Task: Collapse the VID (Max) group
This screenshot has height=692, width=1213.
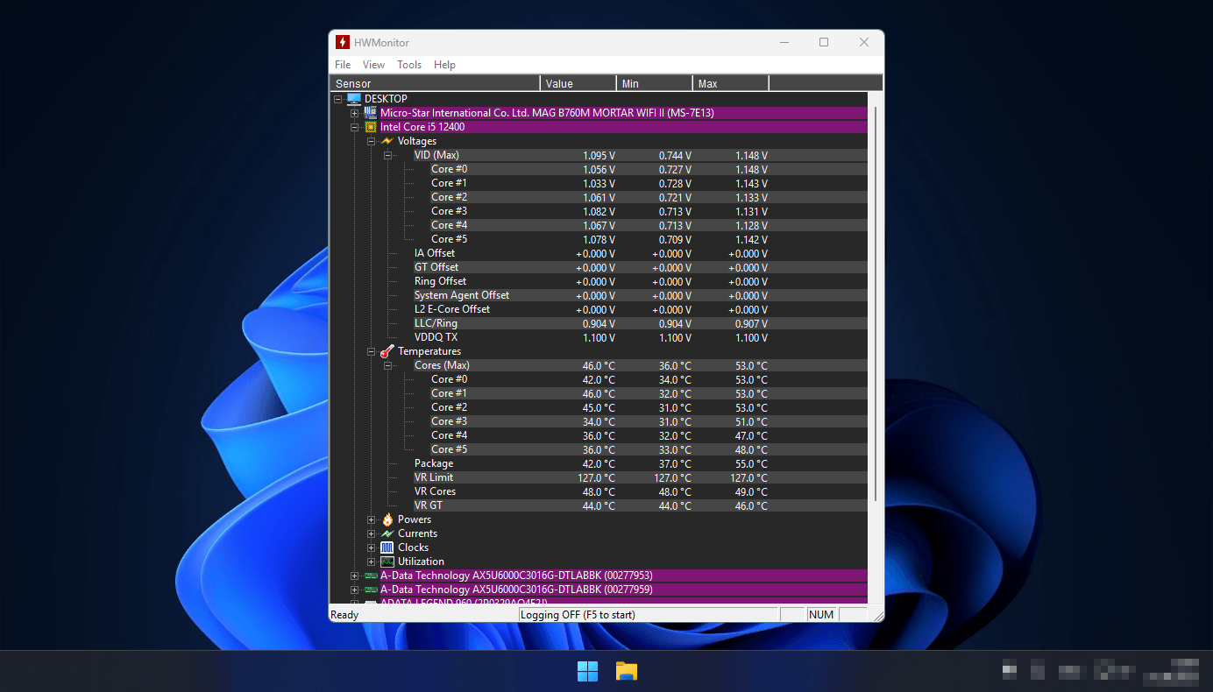Action: coord(387,155)
